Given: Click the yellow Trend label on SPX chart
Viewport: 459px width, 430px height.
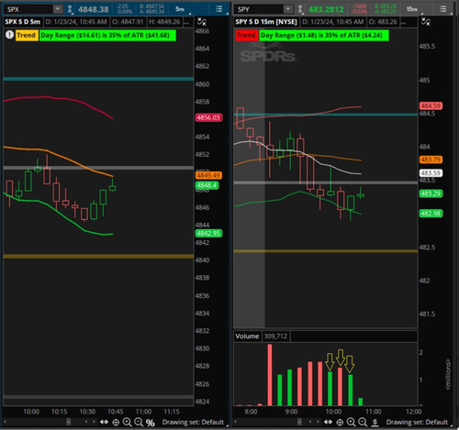Looking at the screenshot, I should pyautogui.click(x=27, y=36).
